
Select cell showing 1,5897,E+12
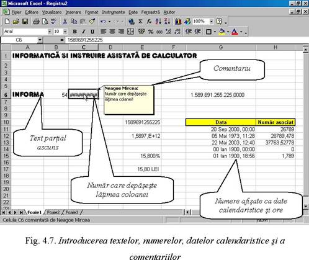[x=142, y=136]
